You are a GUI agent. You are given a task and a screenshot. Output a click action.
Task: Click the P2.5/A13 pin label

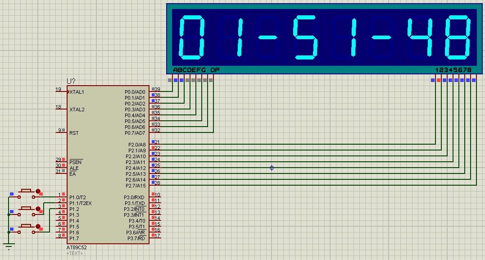tap(136, 174)
